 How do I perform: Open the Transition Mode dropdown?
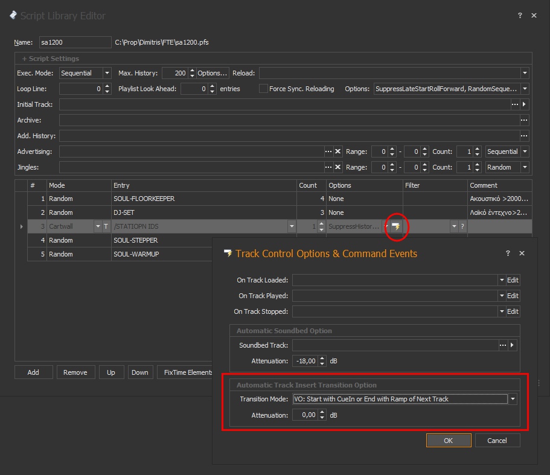pyautogui.click(x=513, y=399)
